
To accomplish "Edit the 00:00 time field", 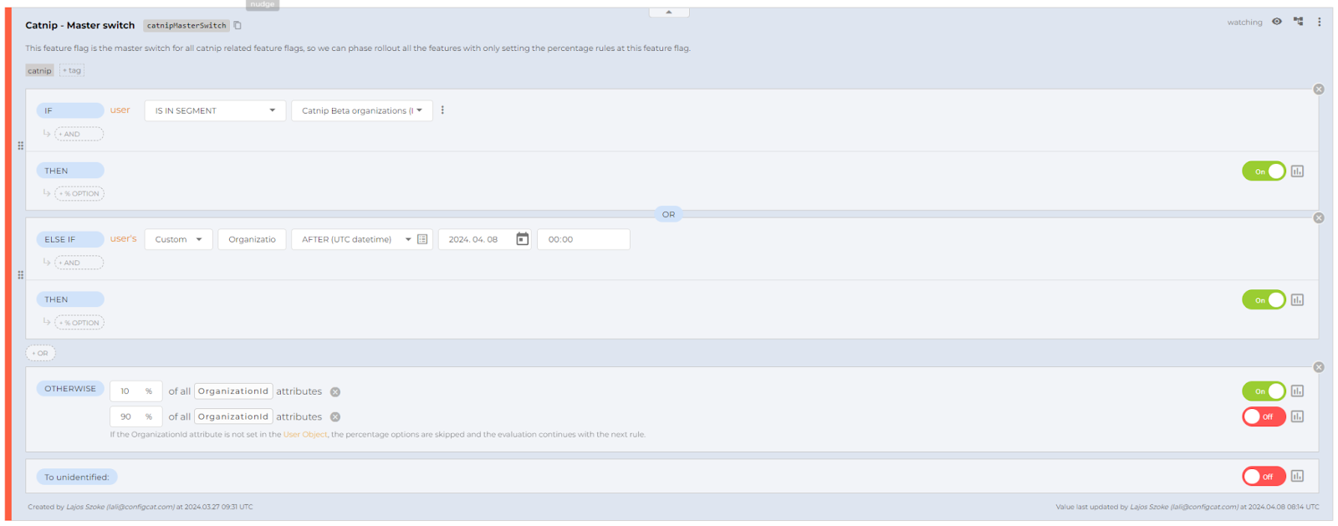I will [583, 239].
